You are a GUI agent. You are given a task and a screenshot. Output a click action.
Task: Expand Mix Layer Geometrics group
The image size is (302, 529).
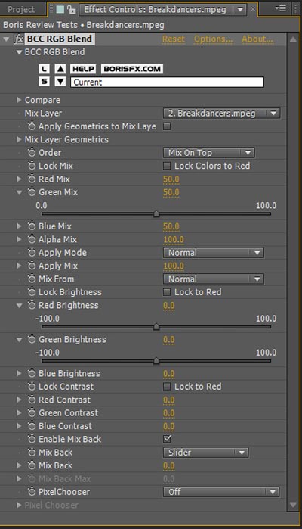click(x=19, y=139)
